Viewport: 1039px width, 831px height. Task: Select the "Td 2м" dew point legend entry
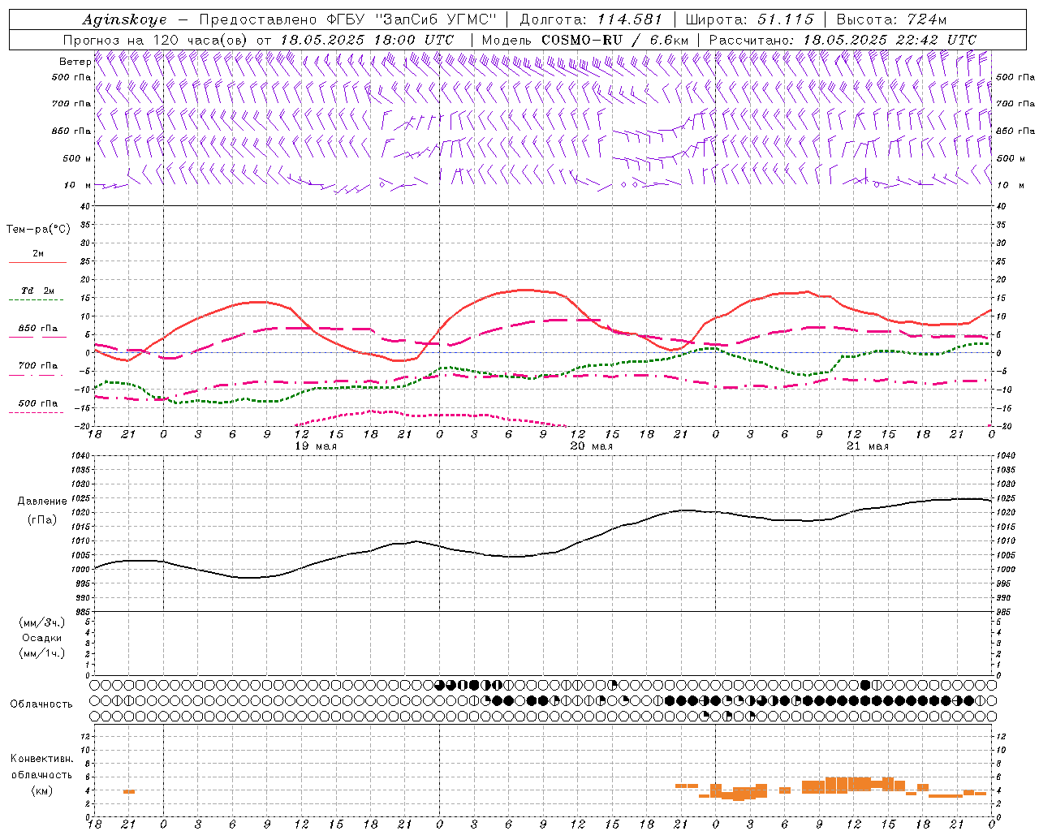(37, 291)
